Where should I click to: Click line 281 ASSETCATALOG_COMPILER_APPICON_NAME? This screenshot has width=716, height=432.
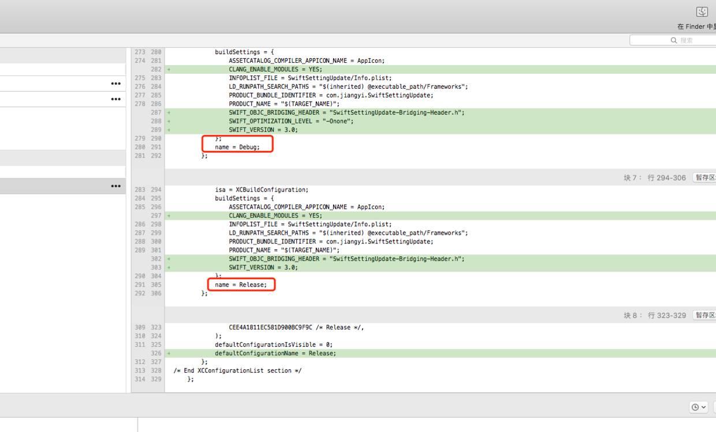click(307, 61)
